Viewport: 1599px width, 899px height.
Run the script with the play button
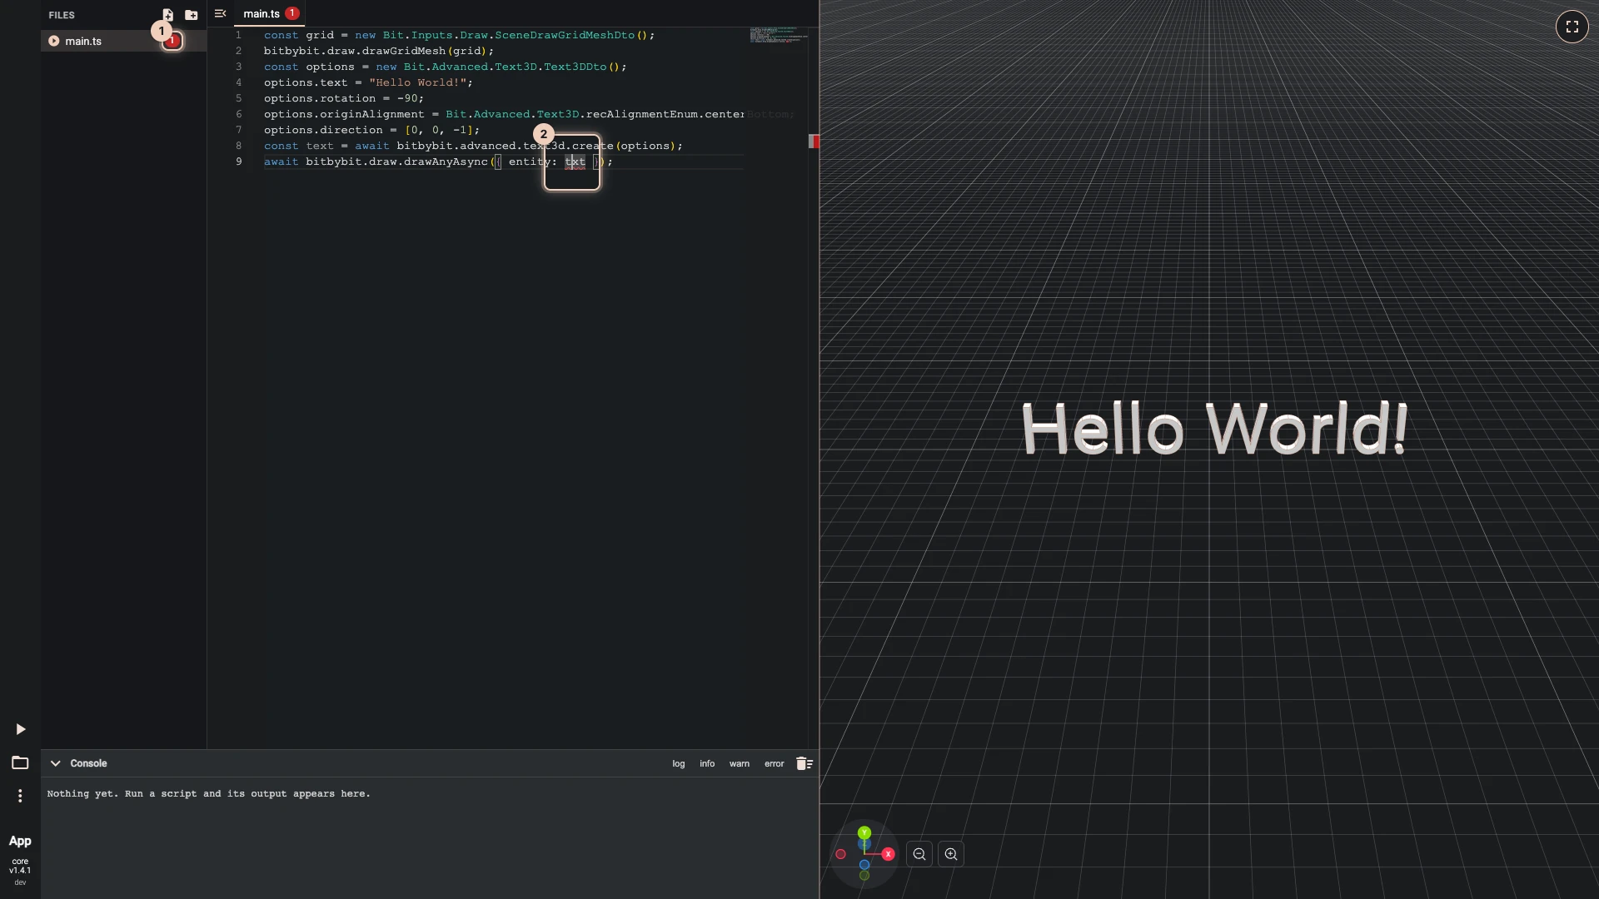coord(20,729)
